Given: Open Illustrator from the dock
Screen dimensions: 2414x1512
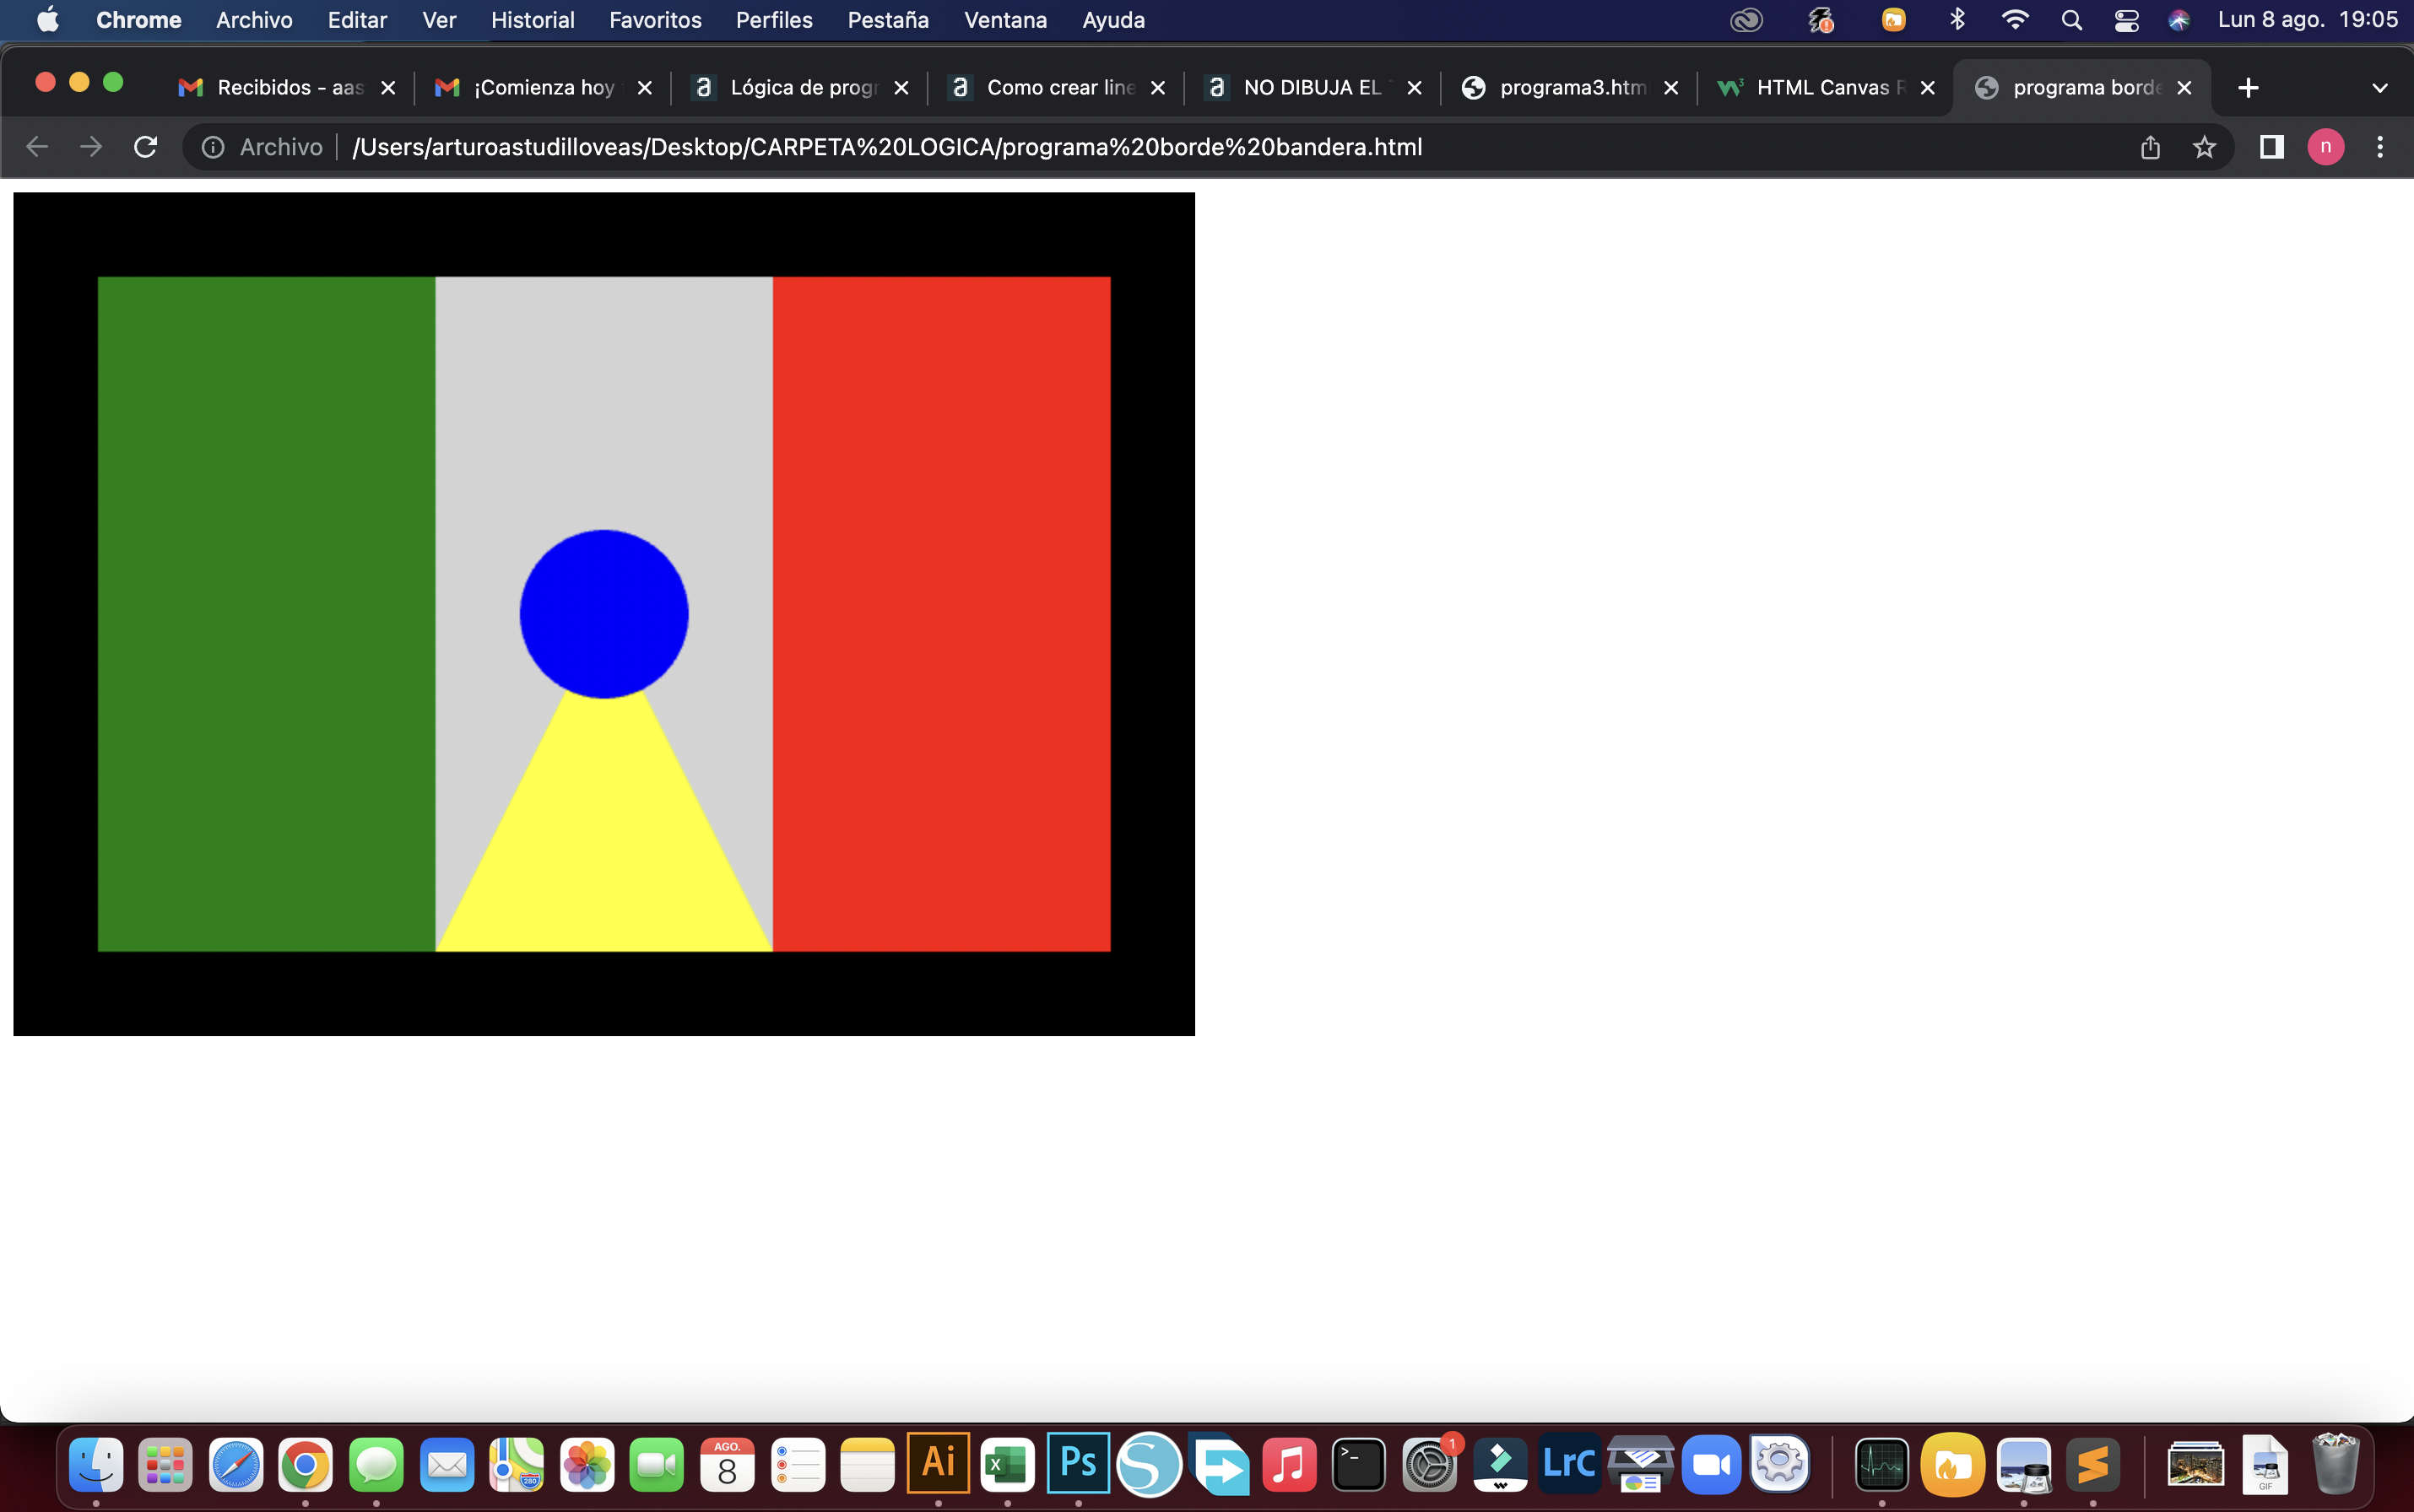Looking at the screenshot, I should coord(939,1463).
